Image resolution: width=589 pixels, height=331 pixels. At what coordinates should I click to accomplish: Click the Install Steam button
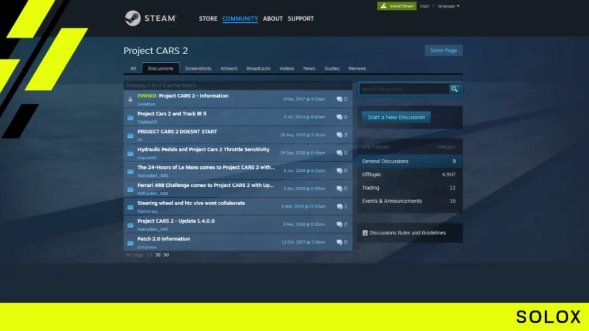point(397,6)
